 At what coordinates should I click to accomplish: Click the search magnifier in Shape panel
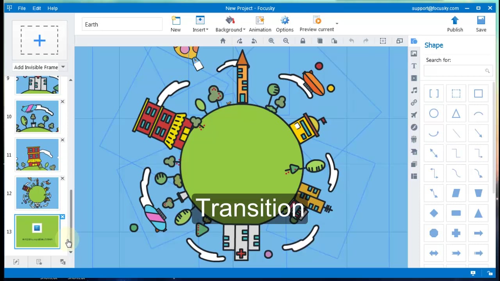[487, 71]
